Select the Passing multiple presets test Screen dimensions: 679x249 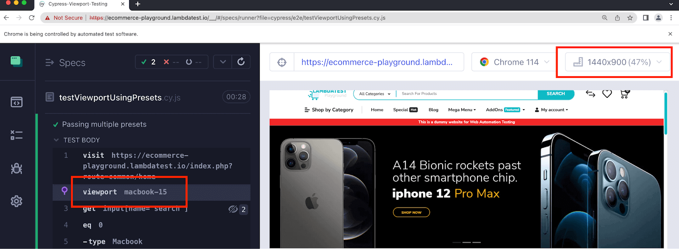tap(104, 124)
